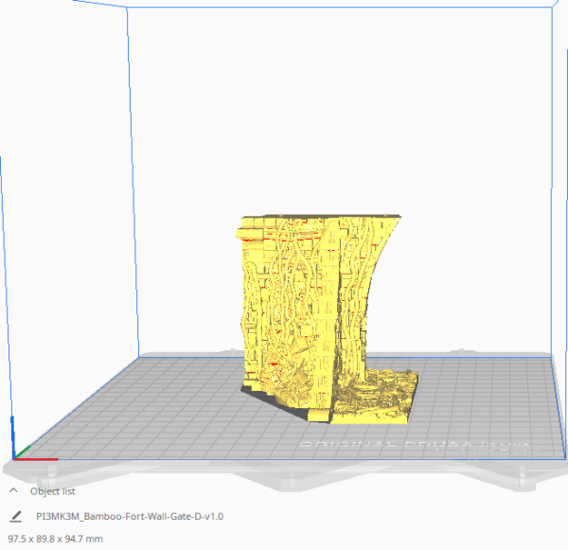
Task: Click the pencil edit icon beside object name
Action: pyautogui.click(x=15, y=517)
